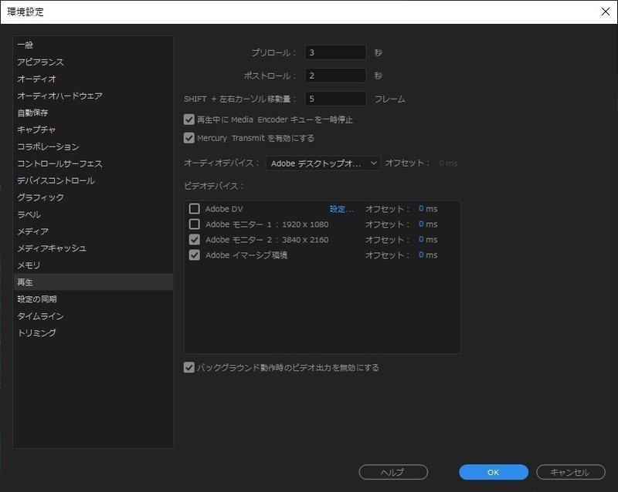Uncheck the Adobe モニター 2 device
The image size is (618, 492).
195,239
